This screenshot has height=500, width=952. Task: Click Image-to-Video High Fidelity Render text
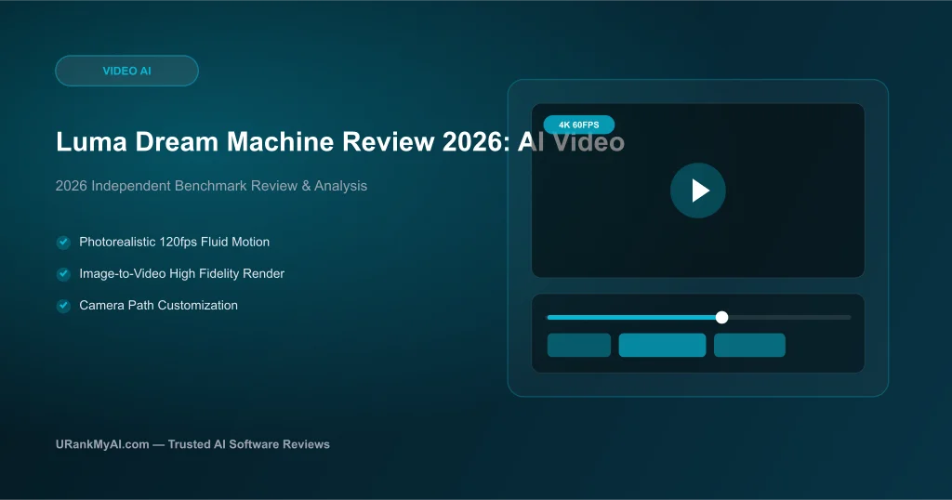[181, 273]
